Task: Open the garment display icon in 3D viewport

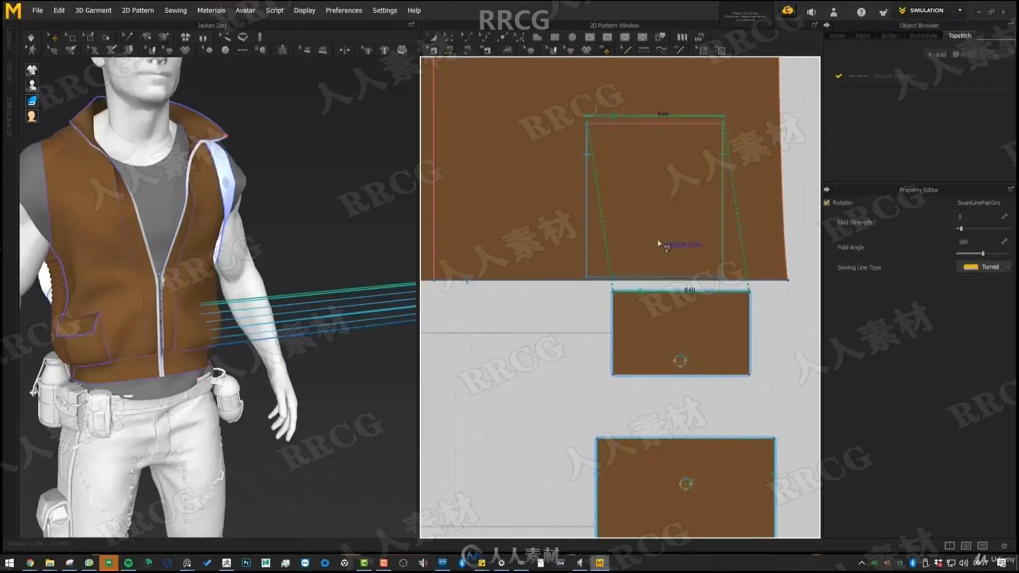Action: coord(32,70)
